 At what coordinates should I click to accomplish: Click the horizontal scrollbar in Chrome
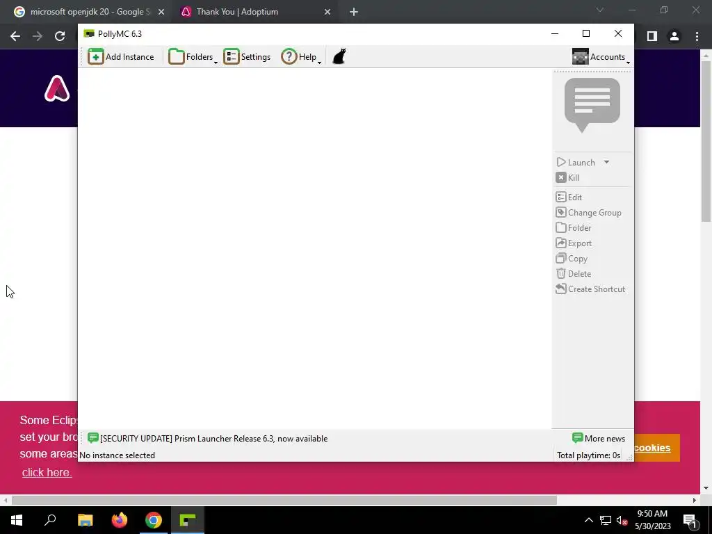click(284, 501)
